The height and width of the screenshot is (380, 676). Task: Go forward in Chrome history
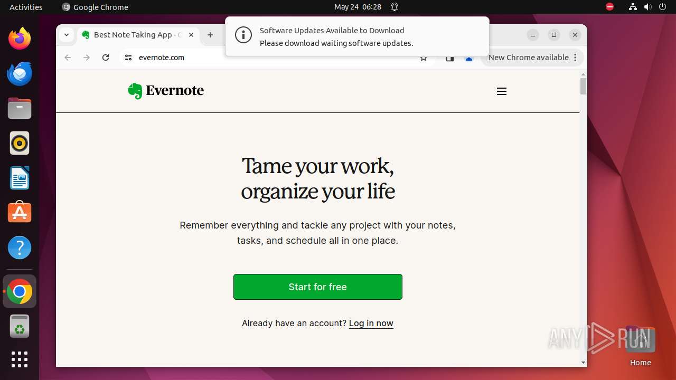pyautogui.click(x=87, y=58)
